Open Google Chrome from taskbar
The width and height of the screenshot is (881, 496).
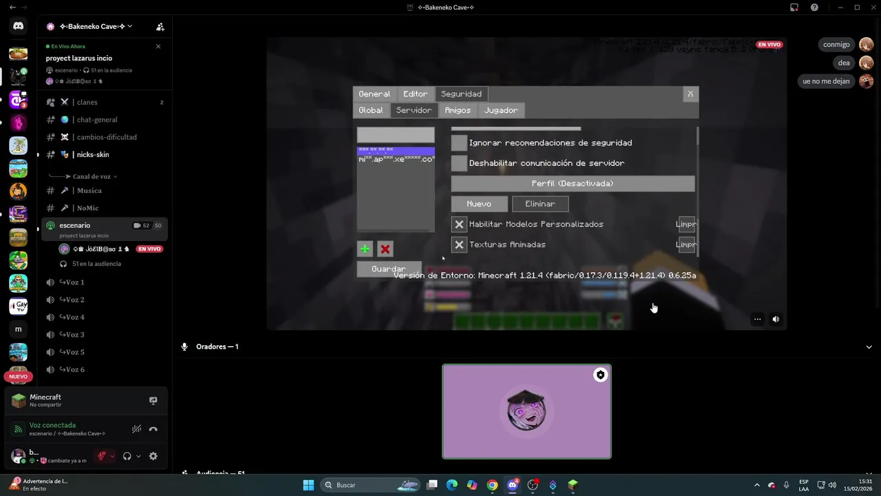coord(492,485)
